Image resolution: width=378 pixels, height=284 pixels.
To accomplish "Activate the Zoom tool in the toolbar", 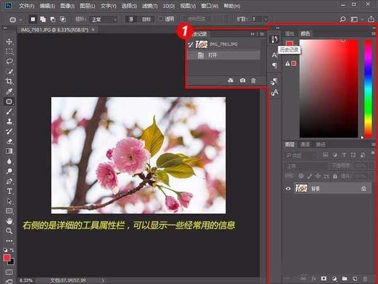I will pos(9,231).
